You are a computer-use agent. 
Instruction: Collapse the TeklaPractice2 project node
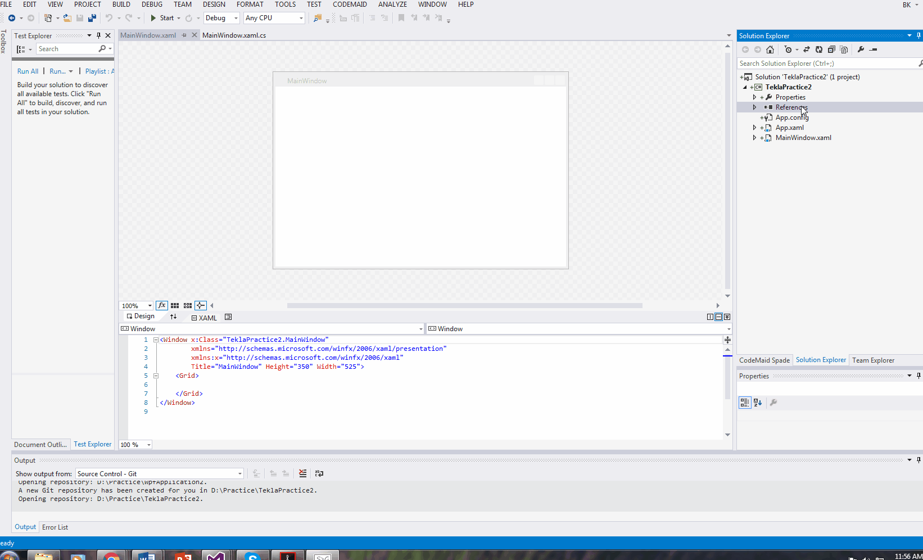point(745,87)
